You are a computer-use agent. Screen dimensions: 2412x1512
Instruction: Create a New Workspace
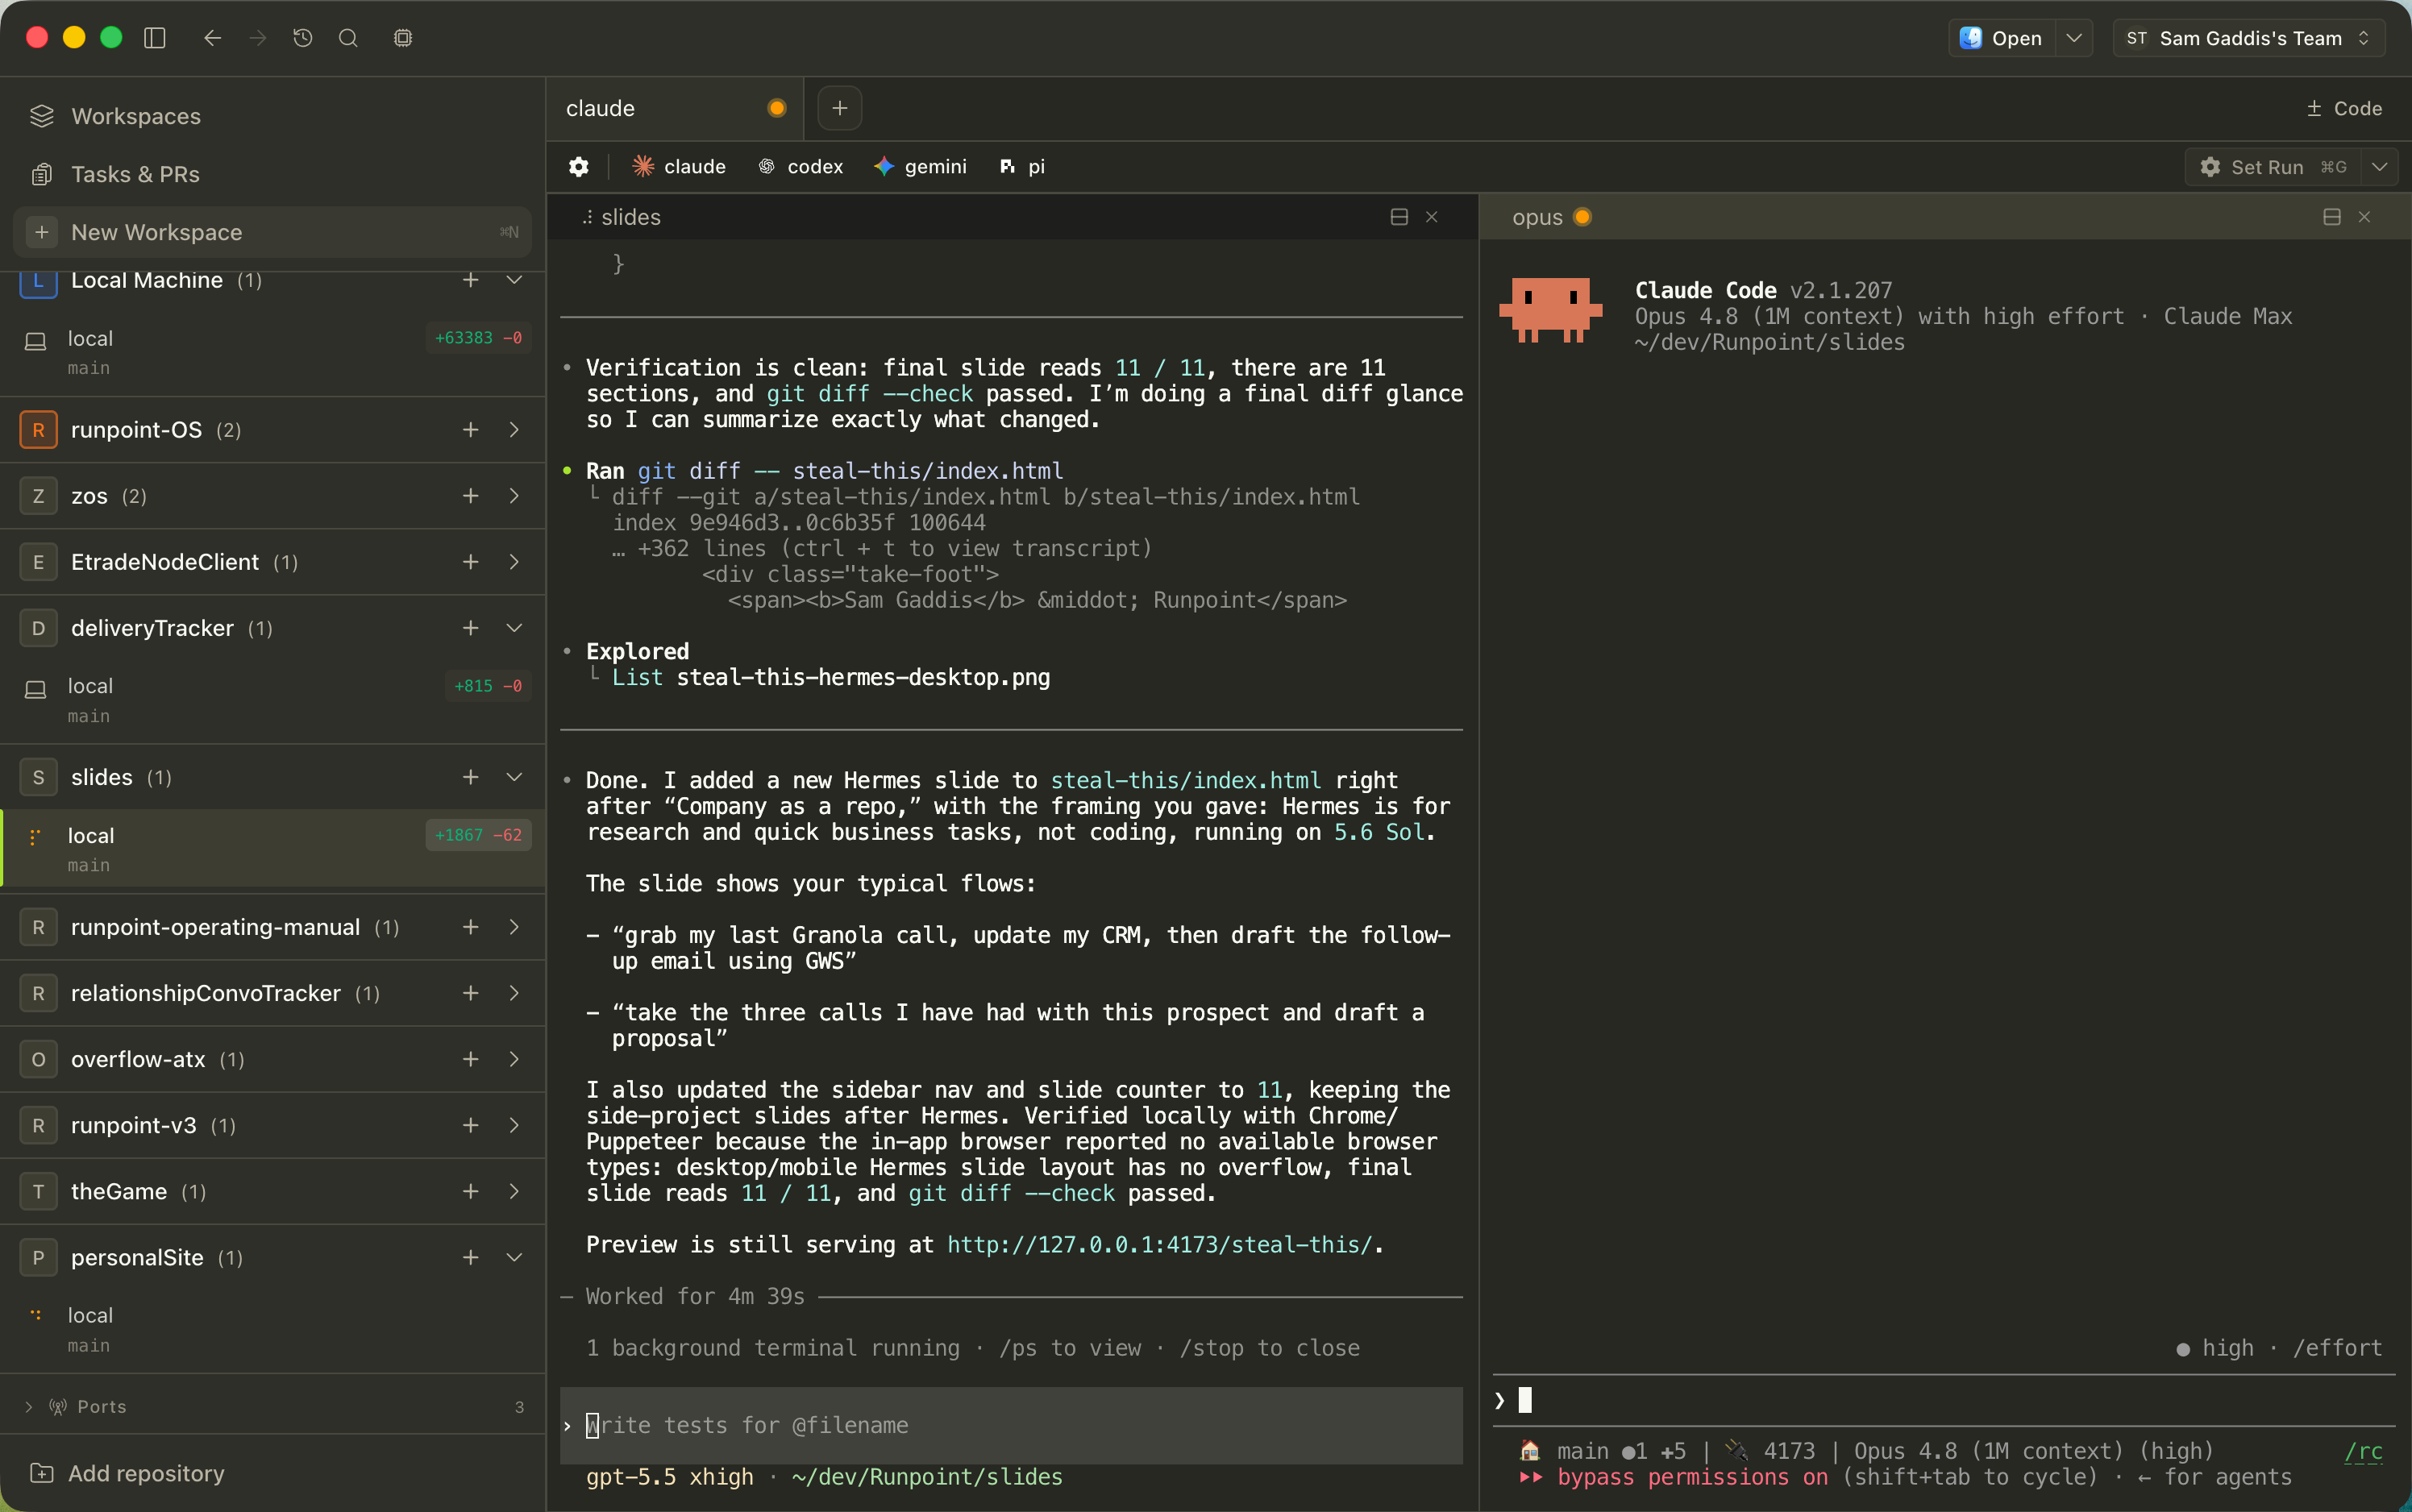pos(272,232)
